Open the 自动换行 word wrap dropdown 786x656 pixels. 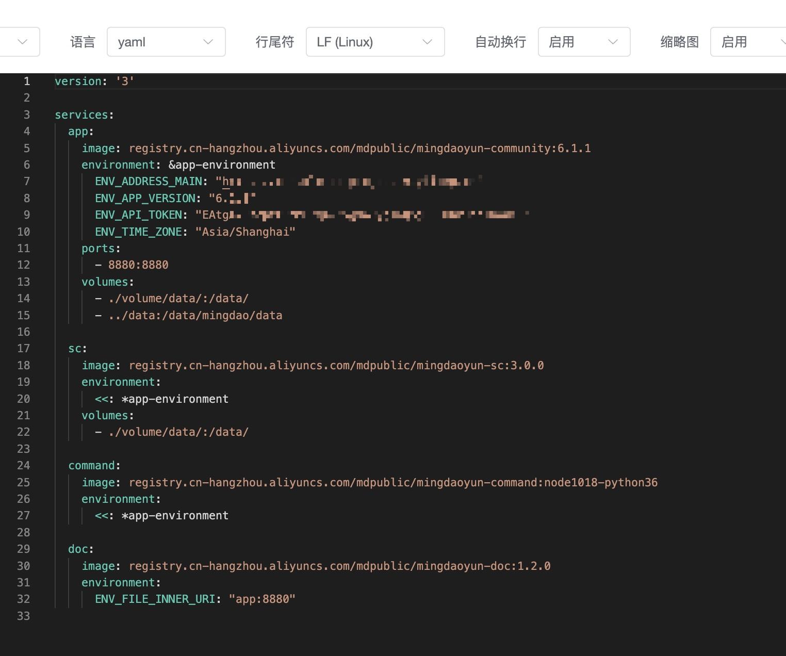coord(583,42)
